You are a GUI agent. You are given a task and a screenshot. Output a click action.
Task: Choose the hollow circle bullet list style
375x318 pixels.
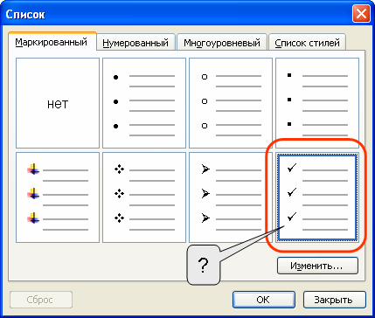(x=231, y=103)
